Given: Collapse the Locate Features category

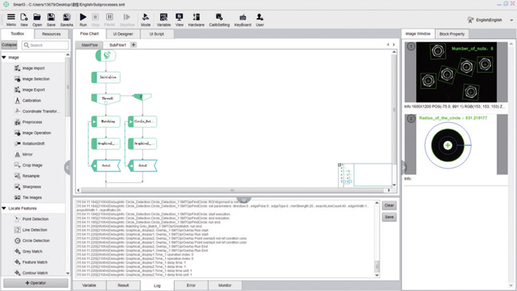Looking at the screenshot, I should click(x=4, y=208).
